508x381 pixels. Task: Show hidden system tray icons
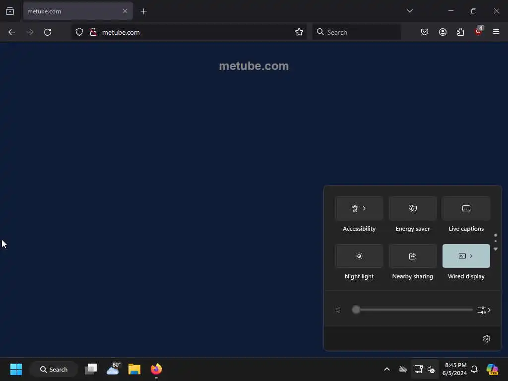coord(387,369)
